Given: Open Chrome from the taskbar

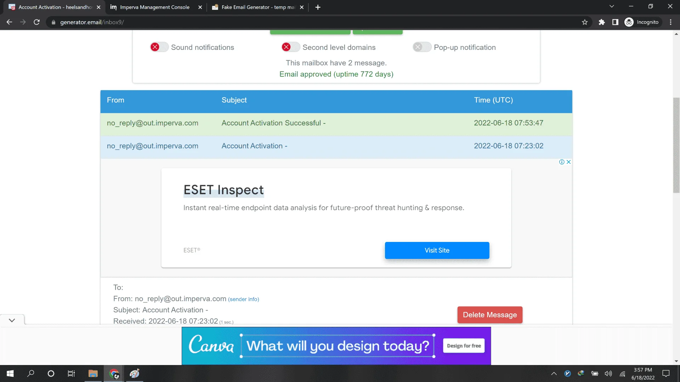Looking at the screenshot, I should (114, 374).
